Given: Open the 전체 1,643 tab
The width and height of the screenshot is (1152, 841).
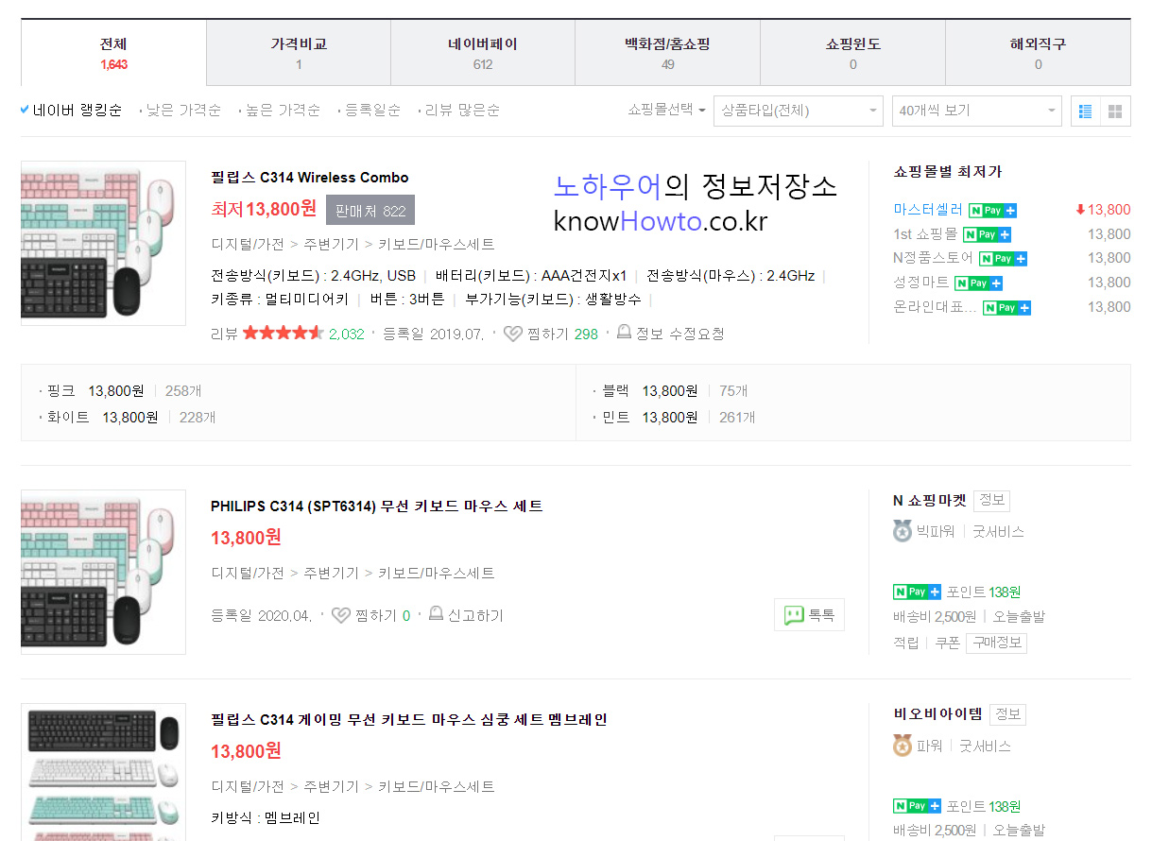Looking at the screenshot, I should [113, 53].
